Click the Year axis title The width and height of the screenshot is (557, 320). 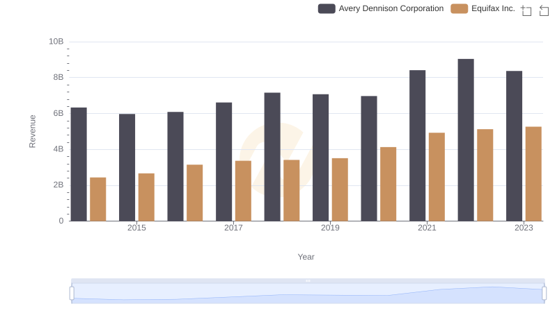[x=306, y=257]
